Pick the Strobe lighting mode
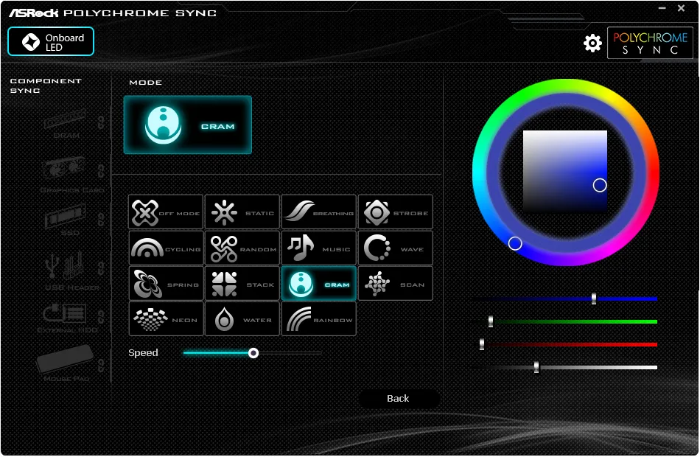Screen dimensions: 700x457 pos(396,212)
